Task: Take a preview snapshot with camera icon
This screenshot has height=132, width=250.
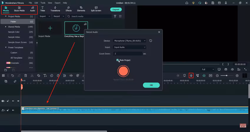Action: (226, 69)
